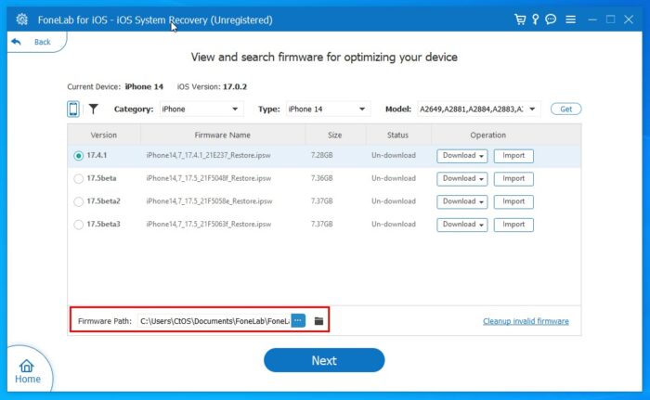Click the Back label text

tap(43, 42)
